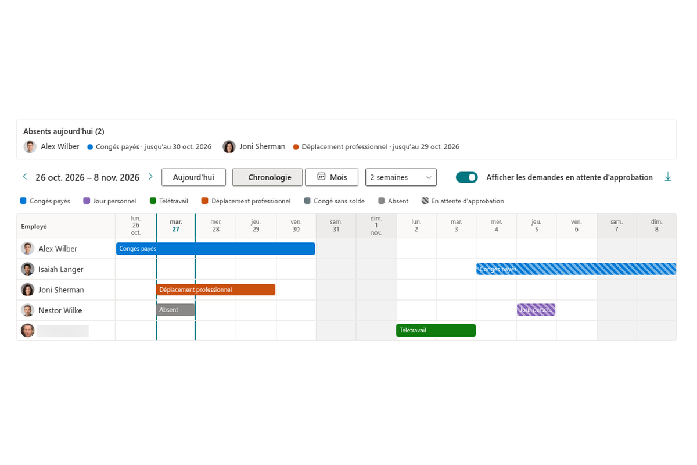Open Alex Wilber's Congés payés bar
This screenshot has width=697, height=465.
pos(215,249)
